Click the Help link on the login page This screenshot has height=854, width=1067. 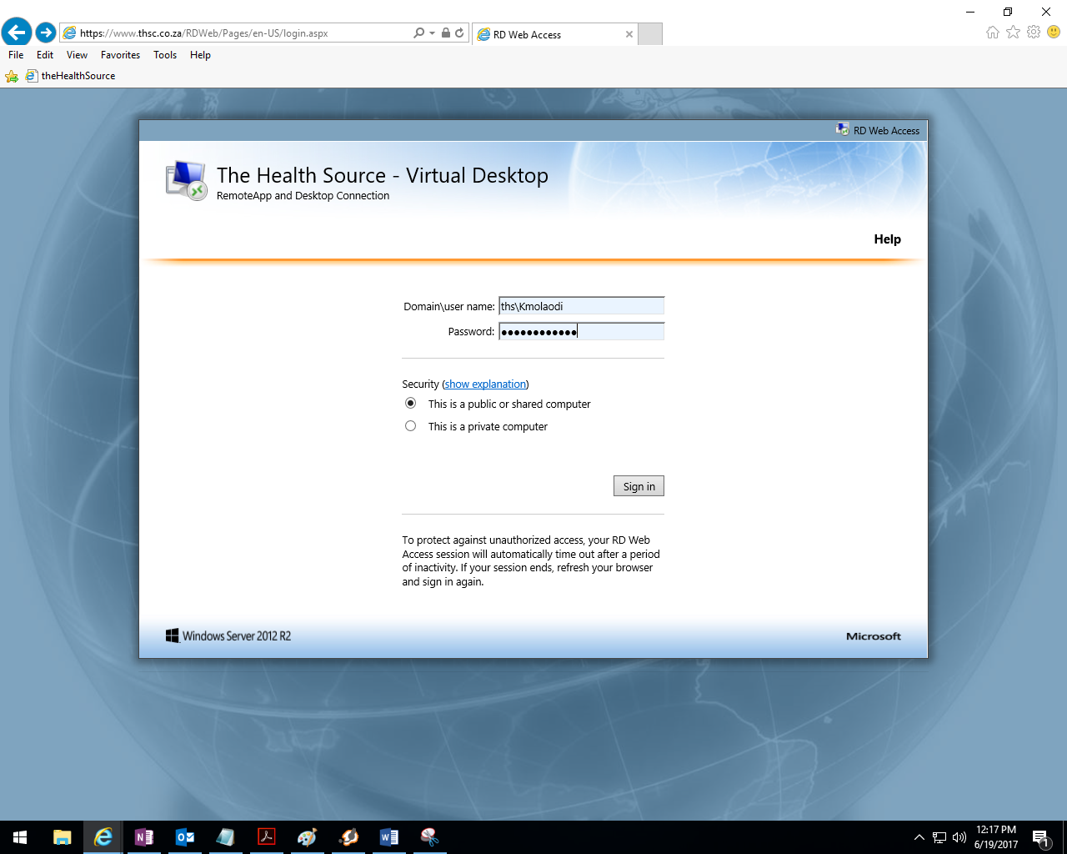[887, 239]
